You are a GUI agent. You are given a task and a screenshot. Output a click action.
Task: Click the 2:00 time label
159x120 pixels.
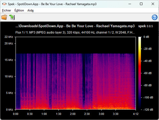coord(73,114)
